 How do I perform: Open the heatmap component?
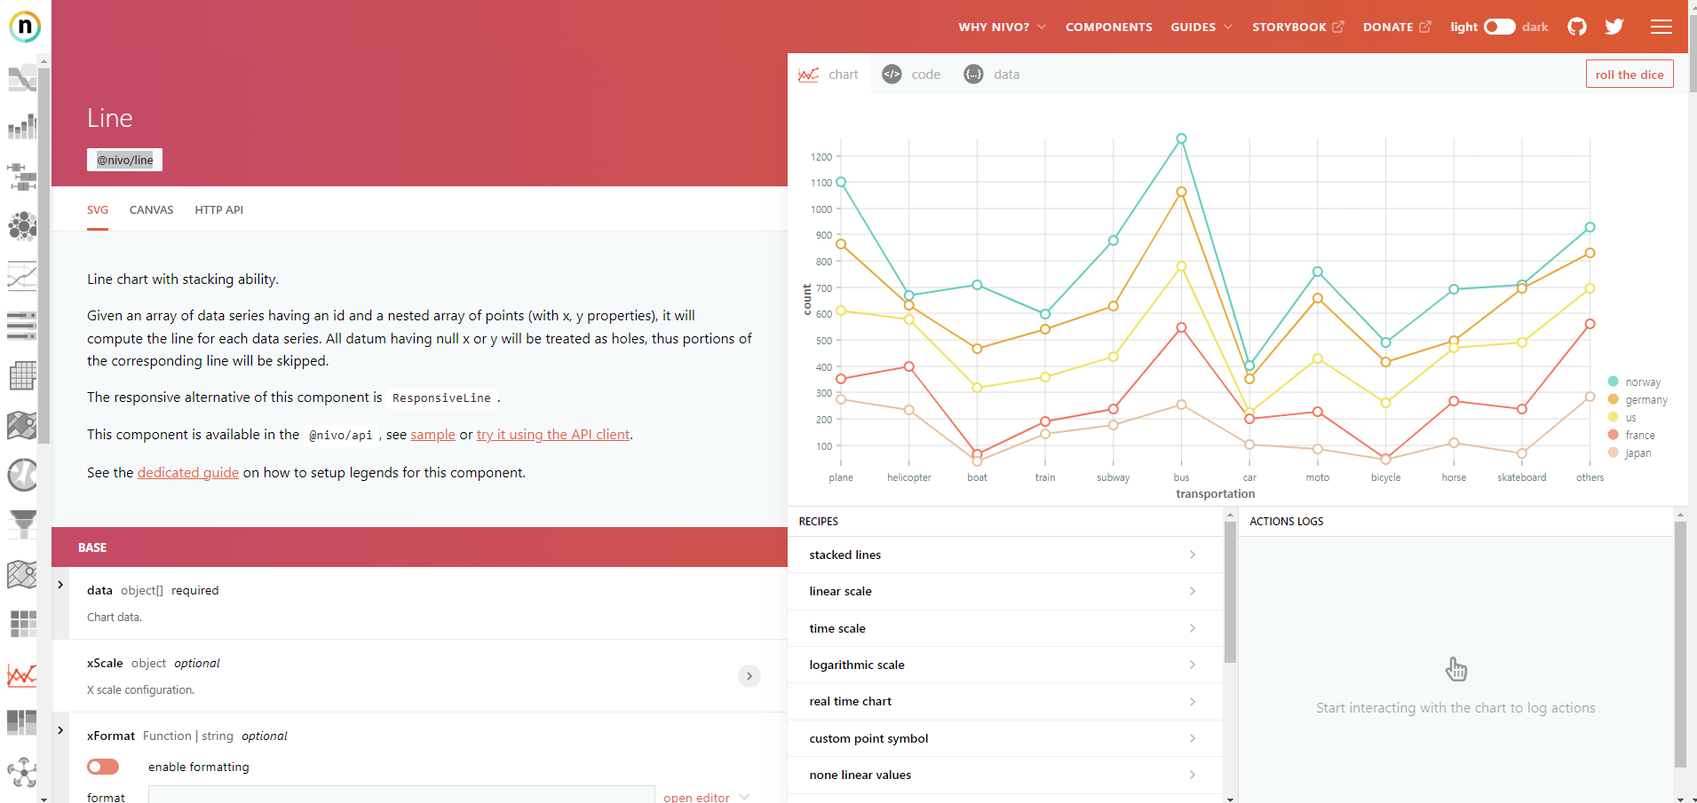point(22,624)
